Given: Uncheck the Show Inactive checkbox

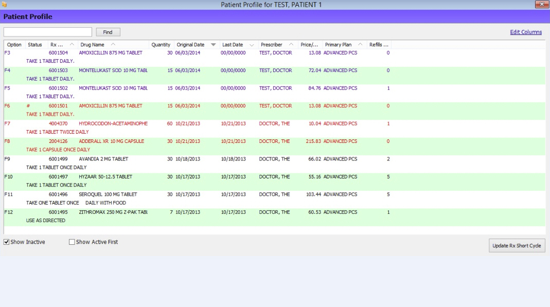Looking at the screenshot, I should 6,242.
